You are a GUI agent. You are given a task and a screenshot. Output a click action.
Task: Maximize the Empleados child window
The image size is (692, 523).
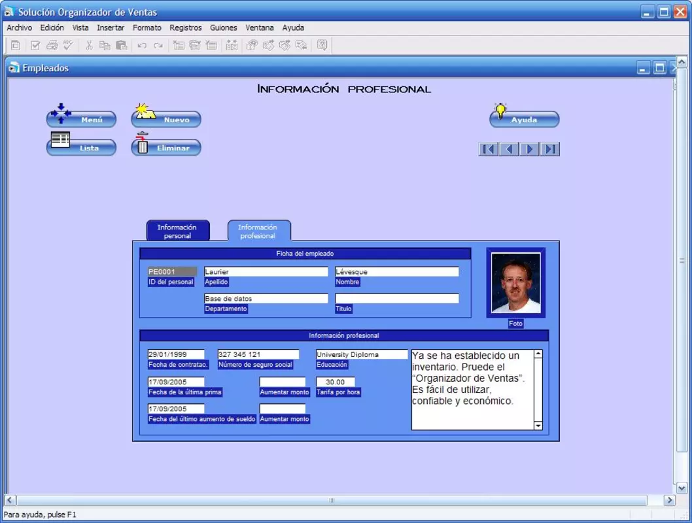coord(660,68)
